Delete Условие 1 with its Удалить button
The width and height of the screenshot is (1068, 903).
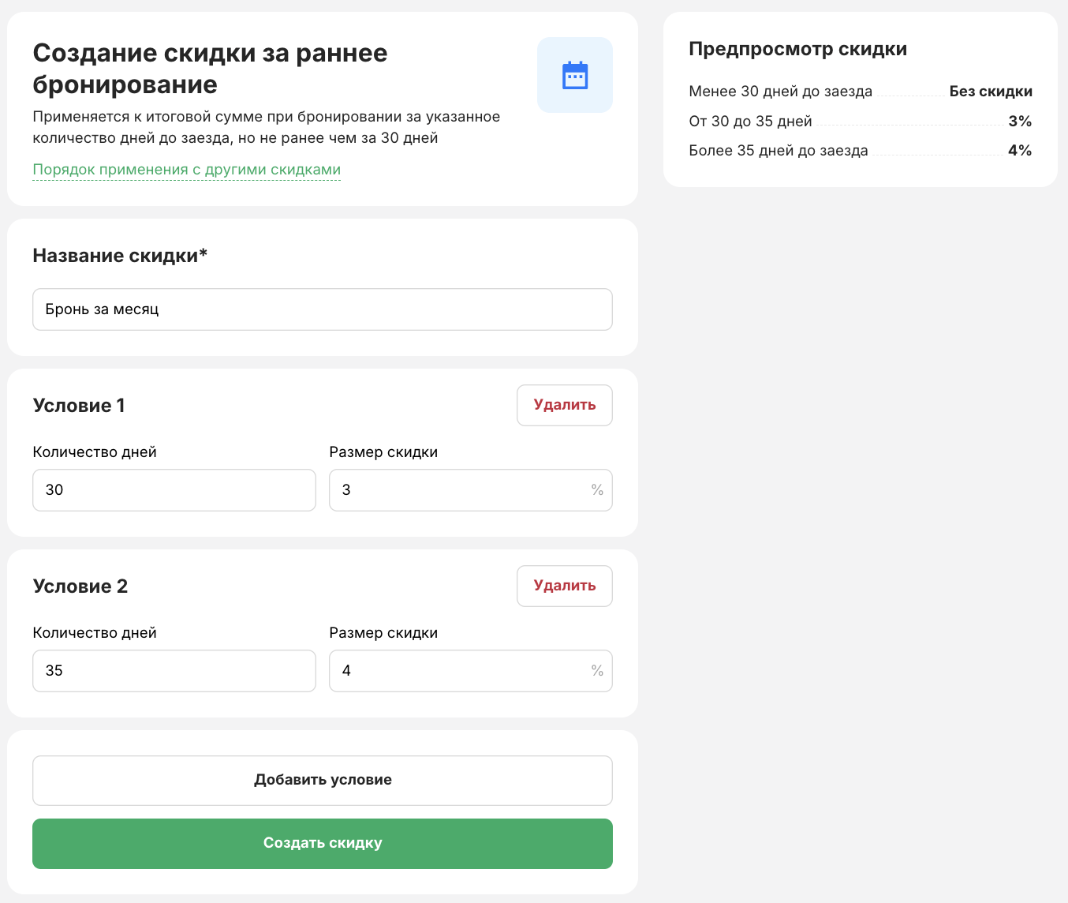click(x=565, y=405)
